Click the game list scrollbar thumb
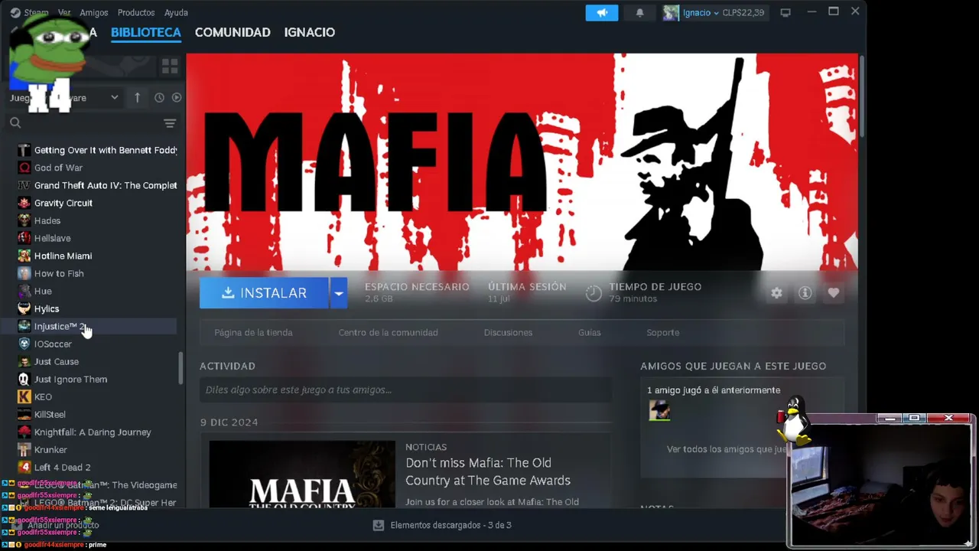This screenshot has width=979, height=551. tap(181, 368)
